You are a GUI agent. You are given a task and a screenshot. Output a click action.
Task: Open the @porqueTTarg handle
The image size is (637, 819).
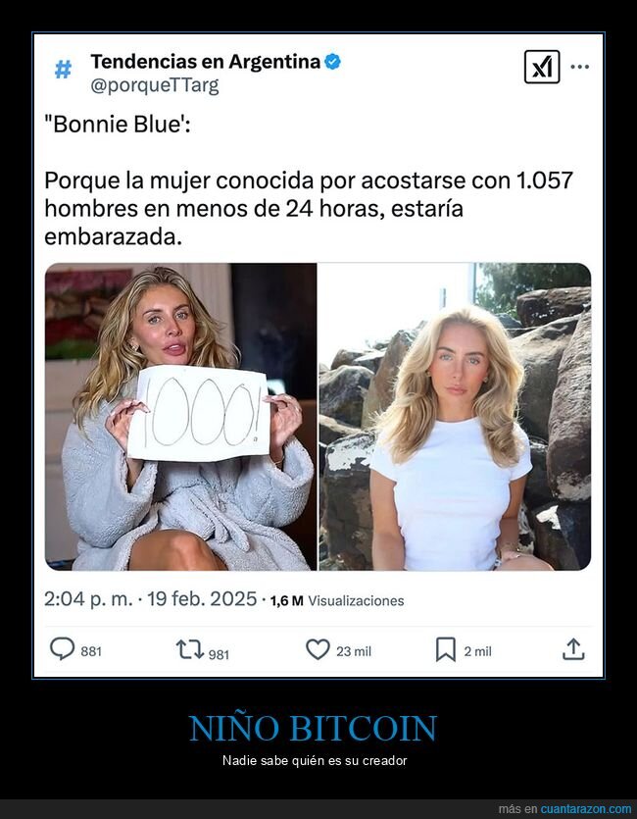coord(155,85)
